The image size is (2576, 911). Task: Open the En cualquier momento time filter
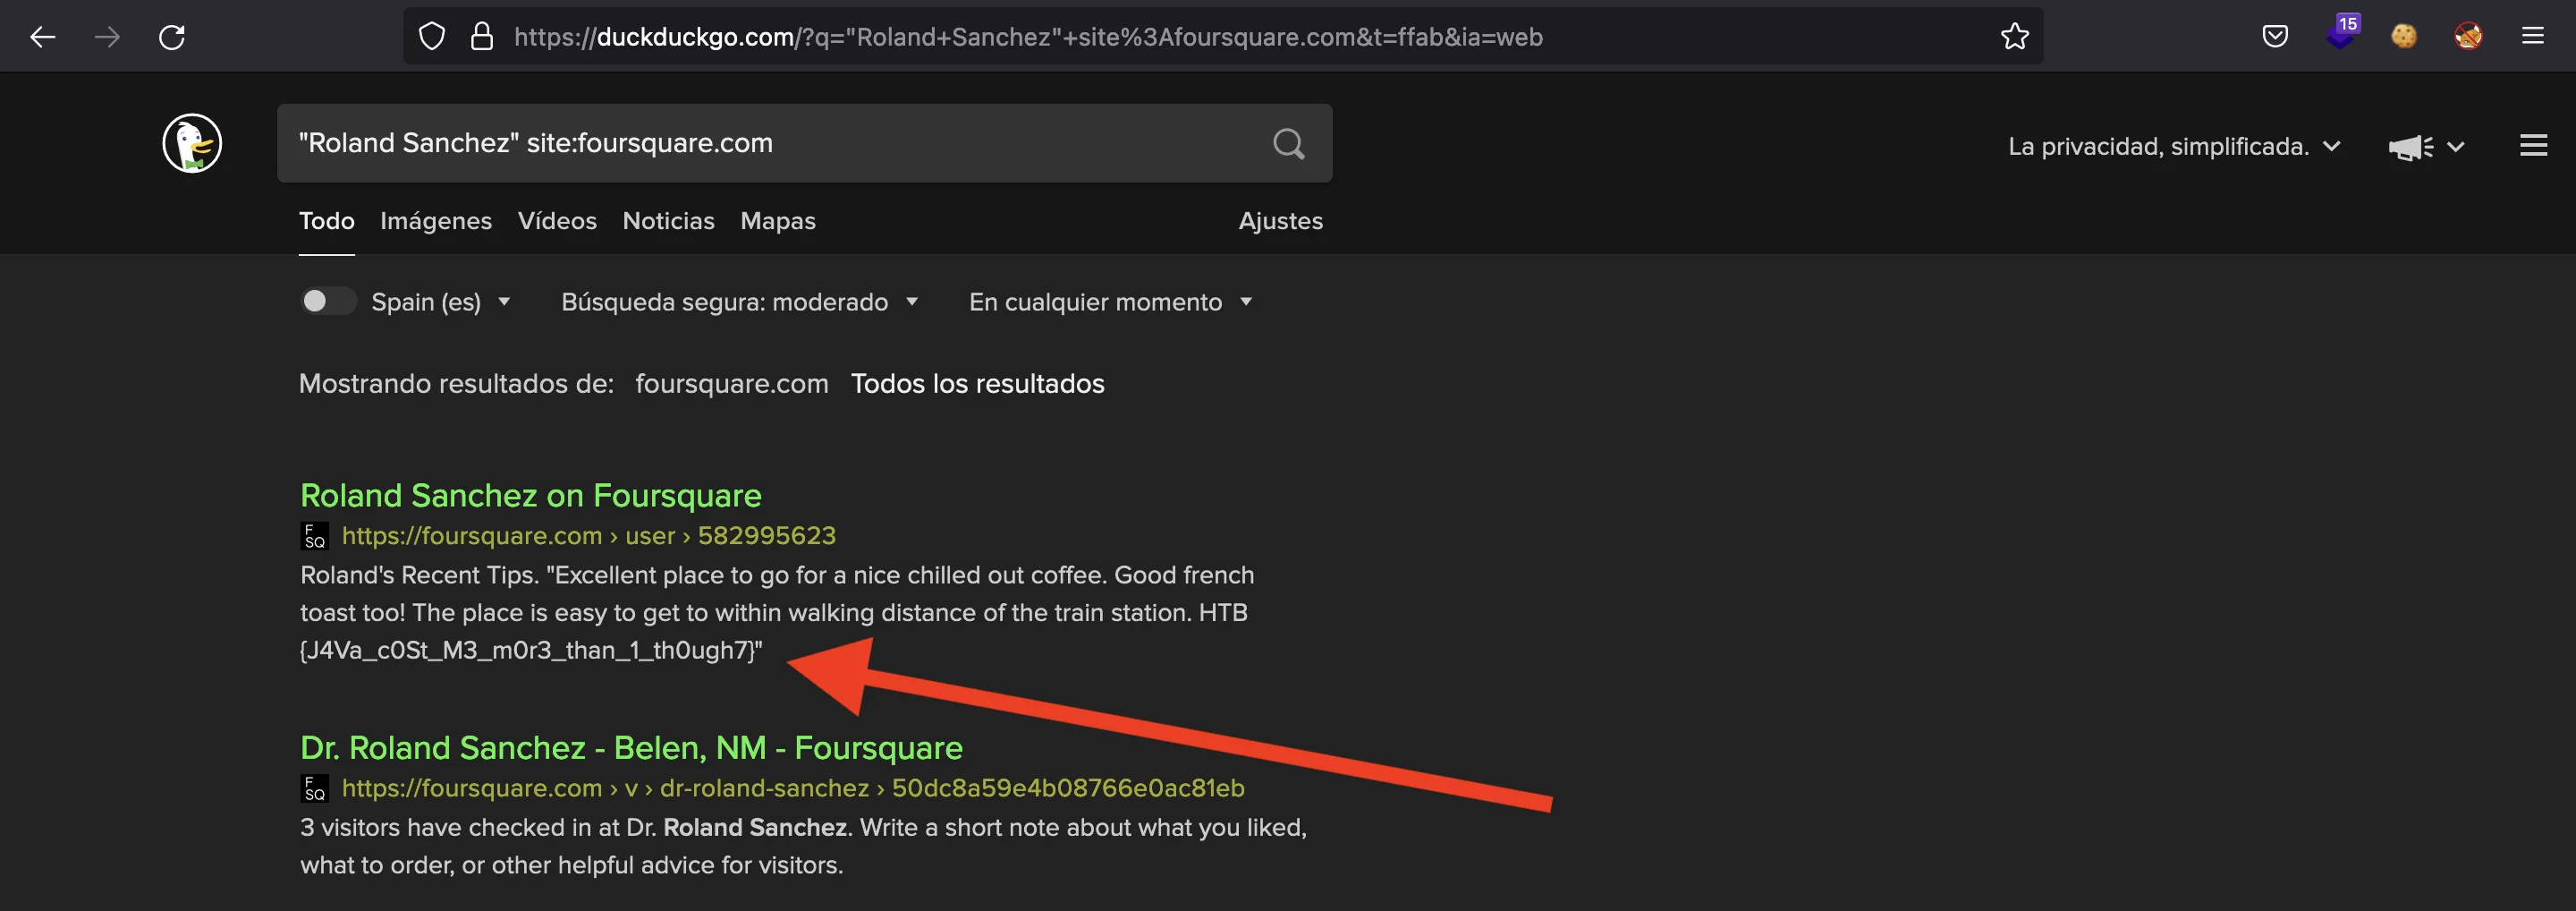pyautogui.click(x=1110, y=302)
